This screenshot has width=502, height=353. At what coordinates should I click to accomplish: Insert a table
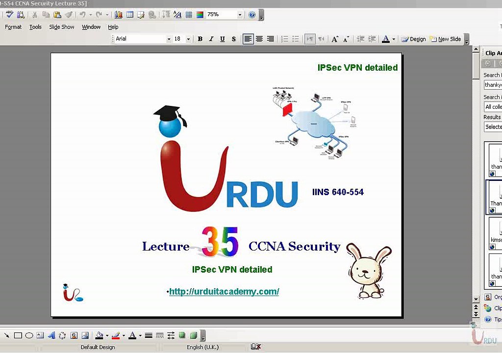[x=129, y=14]
